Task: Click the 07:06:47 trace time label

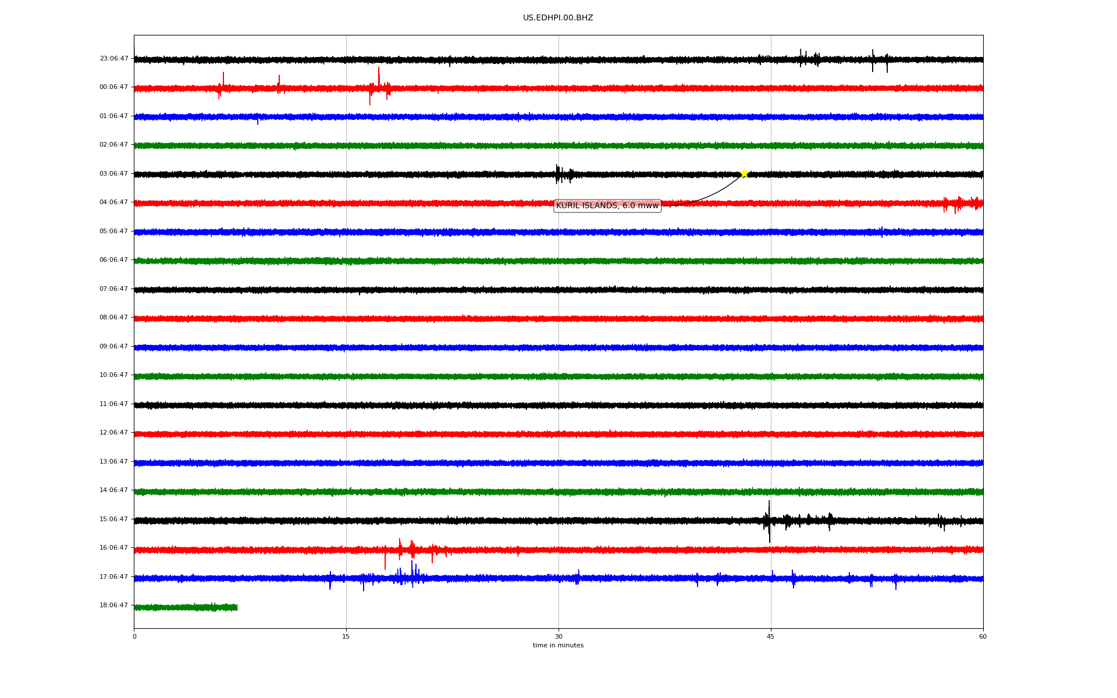Action: 113,289
